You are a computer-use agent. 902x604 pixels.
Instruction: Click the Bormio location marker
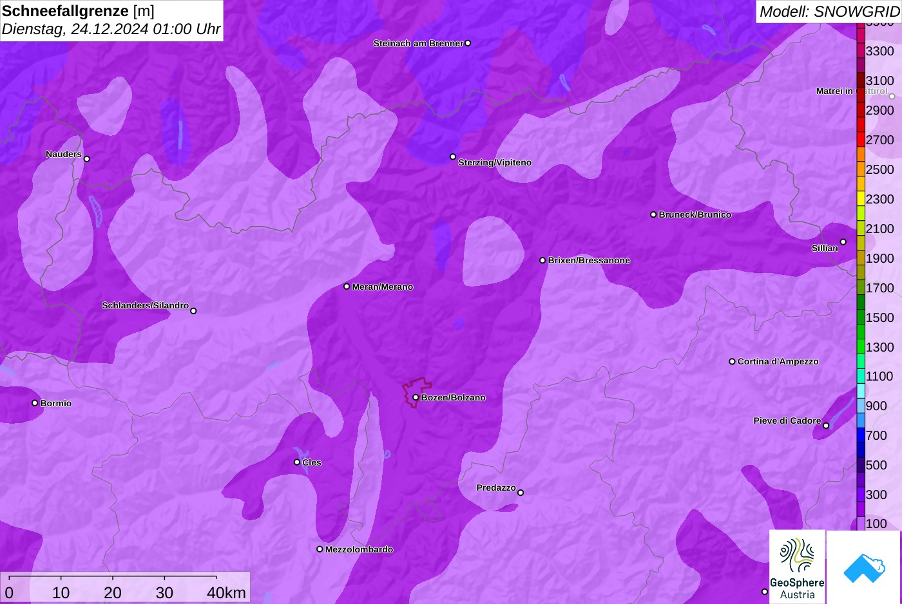click(x=35, y=403)
